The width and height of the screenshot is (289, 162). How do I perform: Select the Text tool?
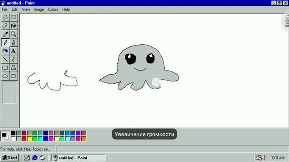(x=14, y=51)
